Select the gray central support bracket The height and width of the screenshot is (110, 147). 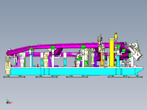tap(90, 57)
